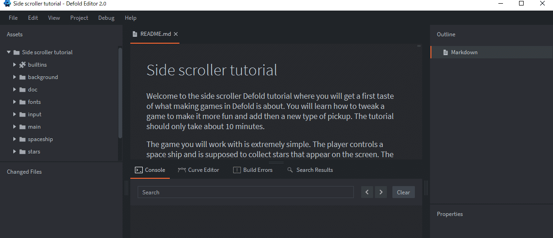Screen dimensions: 553x238
Task: Click the root project folder icon
Action: [x=17, y=52]
